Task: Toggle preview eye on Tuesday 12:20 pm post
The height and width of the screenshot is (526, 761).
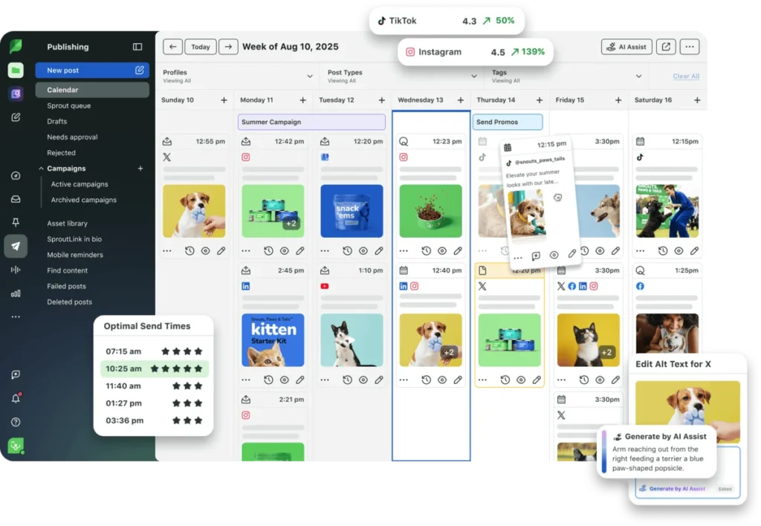Action: (363, 251)
